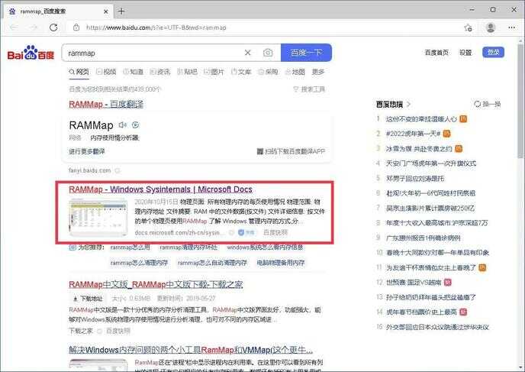This screenshot has height=372, width=525.
Task: Expand Baidu hot search chevron
Action: pyautogui.click(x=408, y=104)
